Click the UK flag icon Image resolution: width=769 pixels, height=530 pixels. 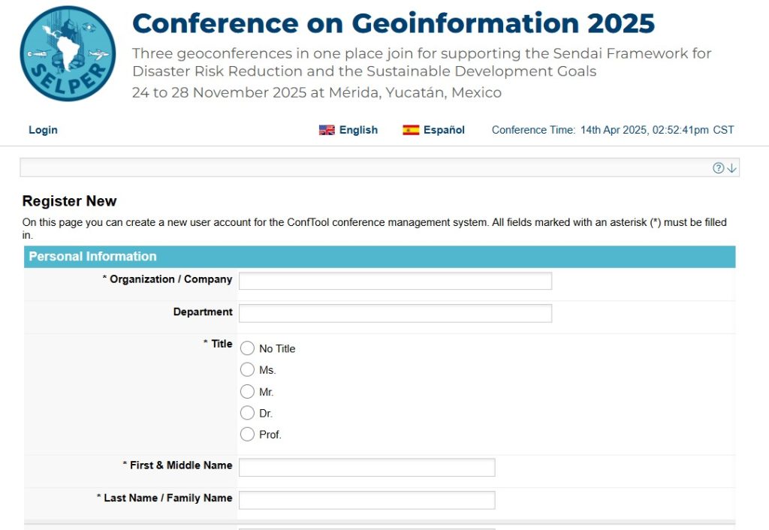pyautogui.click(x=327, y=130)
